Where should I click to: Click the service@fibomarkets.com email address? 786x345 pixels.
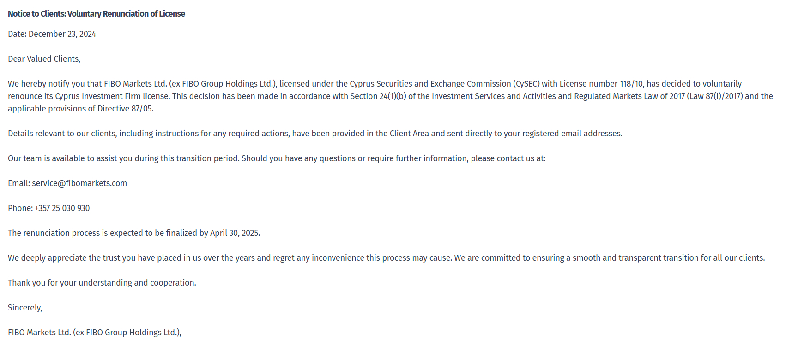click(79, 183)
